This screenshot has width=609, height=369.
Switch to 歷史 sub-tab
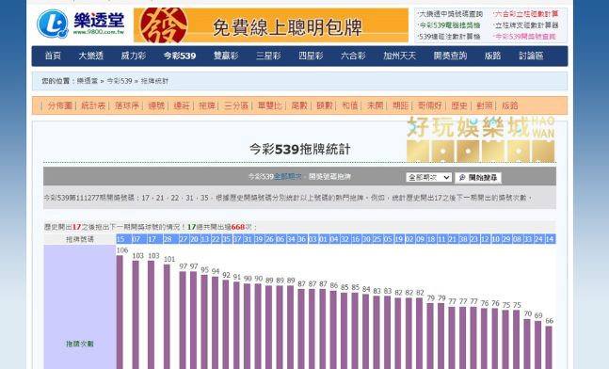click(x=459, y=105)
